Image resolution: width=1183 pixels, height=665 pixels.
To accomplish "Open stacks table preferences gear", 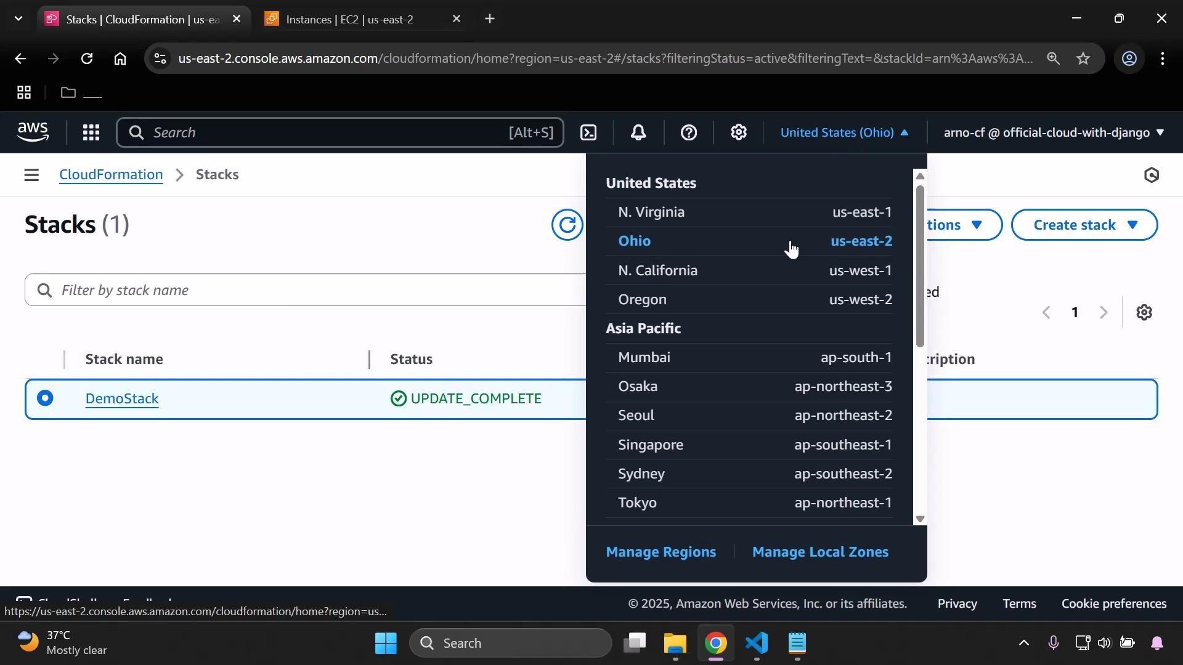I will pyautogui.click(x=1144, y=313).
